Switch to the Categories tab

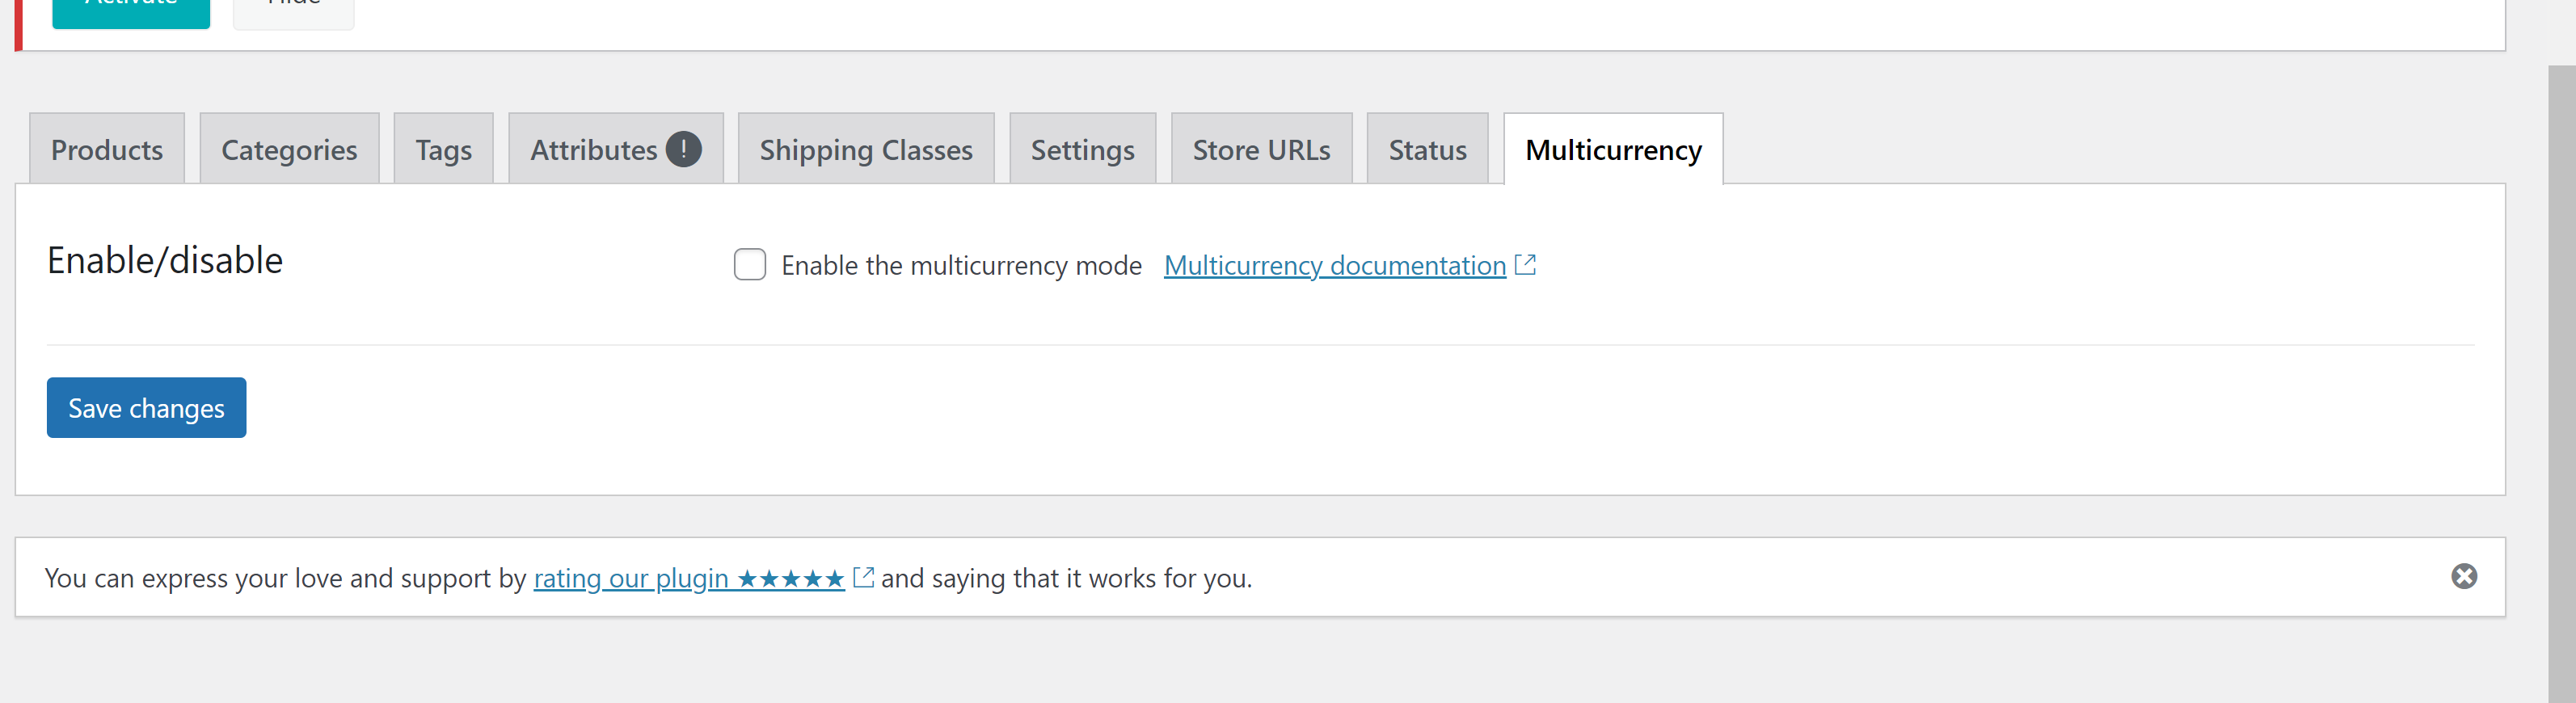click(x=289, y=150)
